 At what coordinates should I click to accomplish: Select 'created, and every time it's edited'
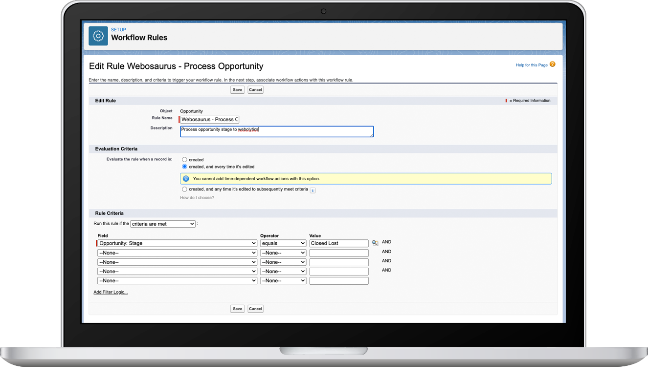tap(184, 167)
